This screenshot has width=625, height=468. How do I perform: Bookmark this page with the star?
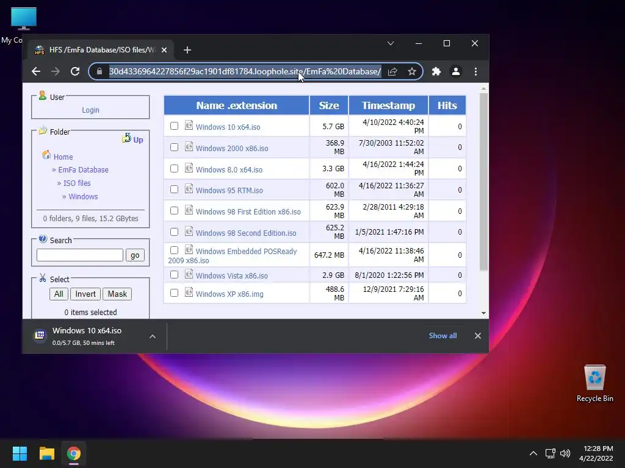point(412,72)
